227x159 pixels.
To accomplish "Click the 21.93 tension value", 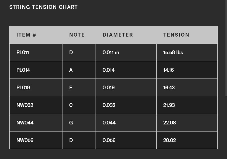I will (x=169, y=105).
